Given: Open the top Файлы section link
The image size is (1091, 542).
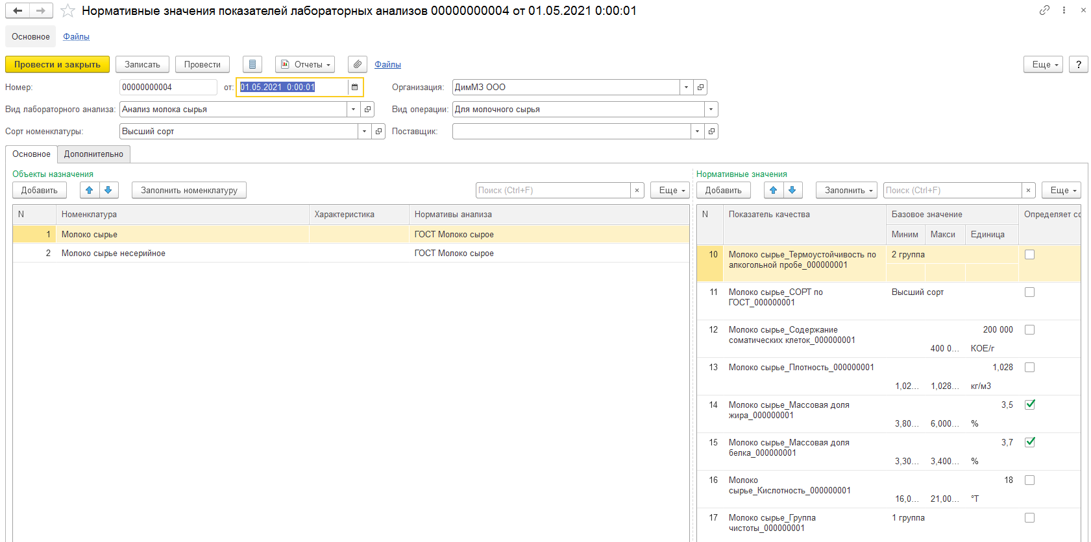Looking at the screenshot, I should pos(76,36).
